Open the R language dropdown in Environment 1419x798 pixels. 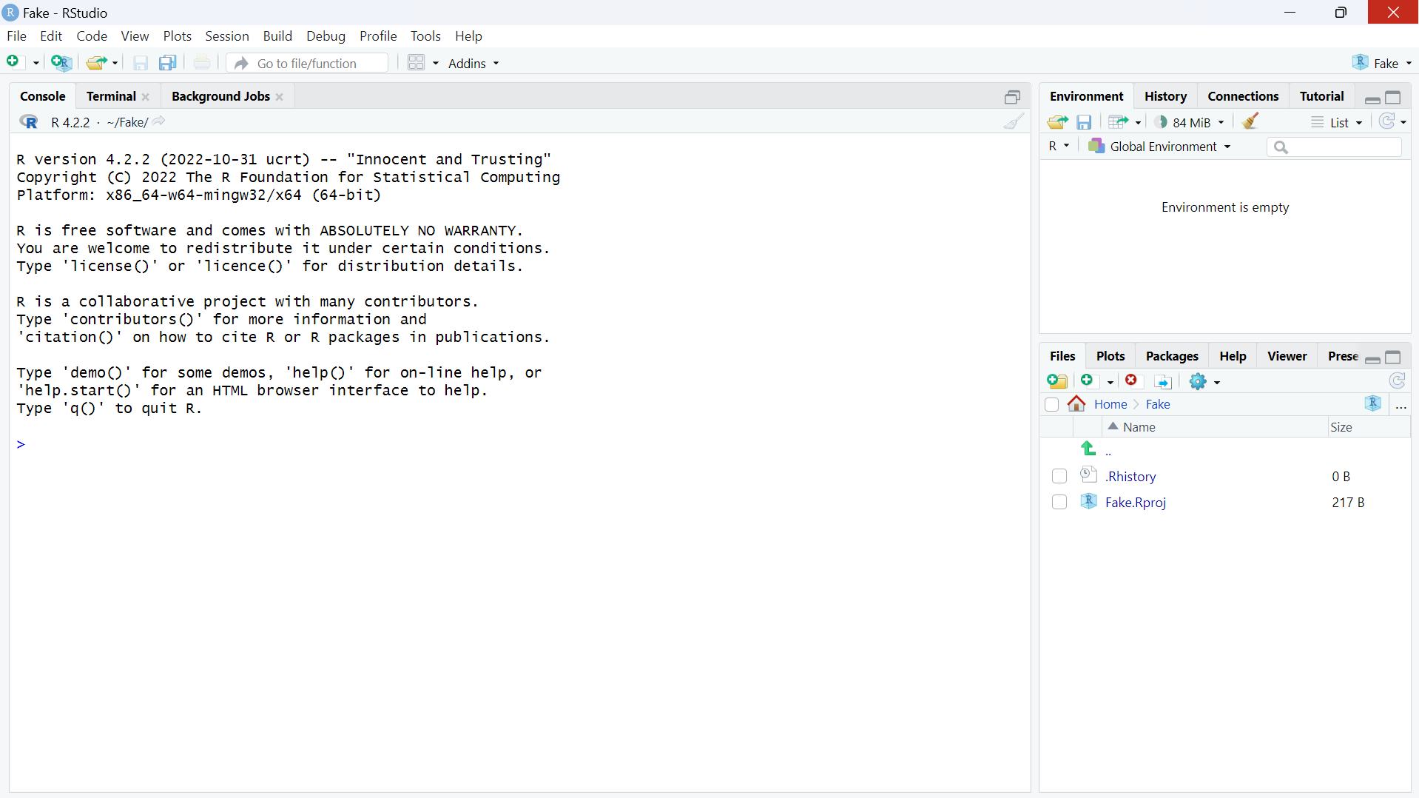1059,146
